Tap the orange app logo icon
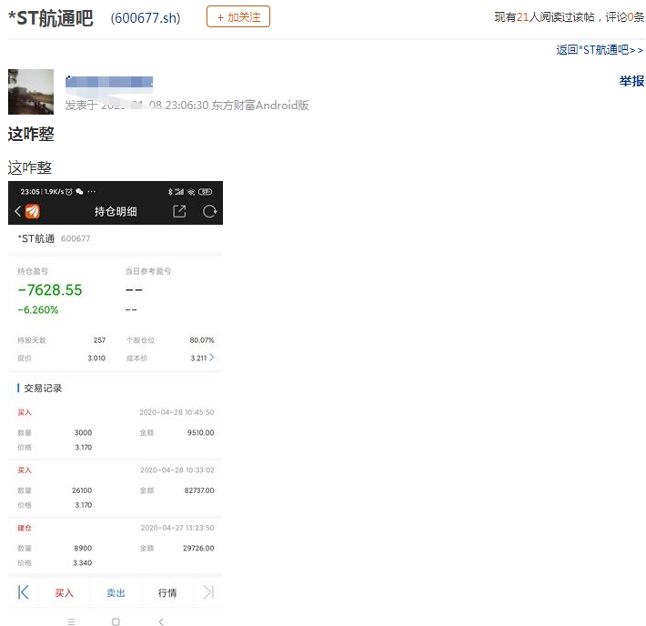Viewport: 646px width, 626px height. [33, 211]
